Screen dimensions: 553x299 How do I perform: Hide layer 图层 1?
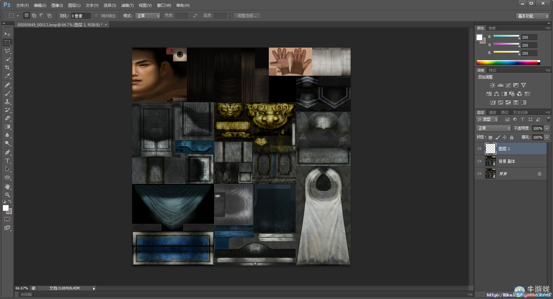tap(479, 149)
